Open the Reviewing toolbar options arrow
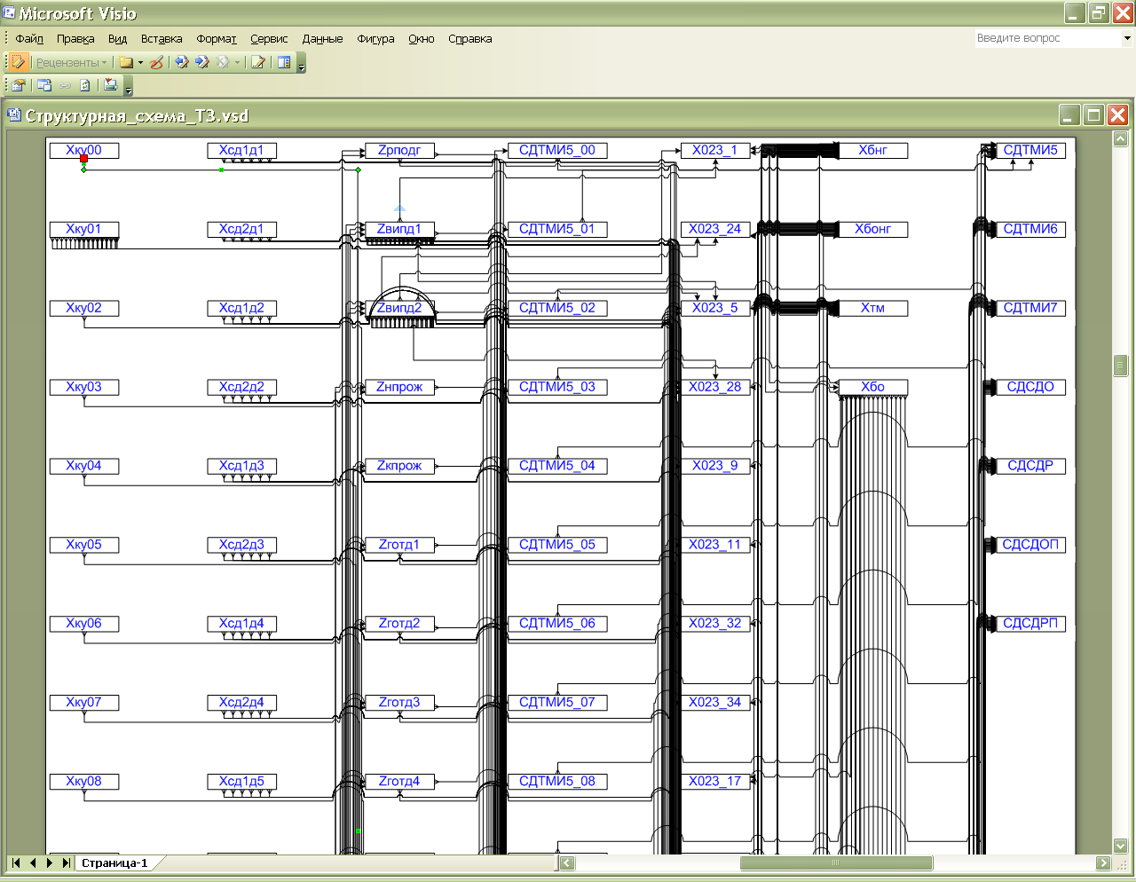1136x882 pixels. click(302, 64)
